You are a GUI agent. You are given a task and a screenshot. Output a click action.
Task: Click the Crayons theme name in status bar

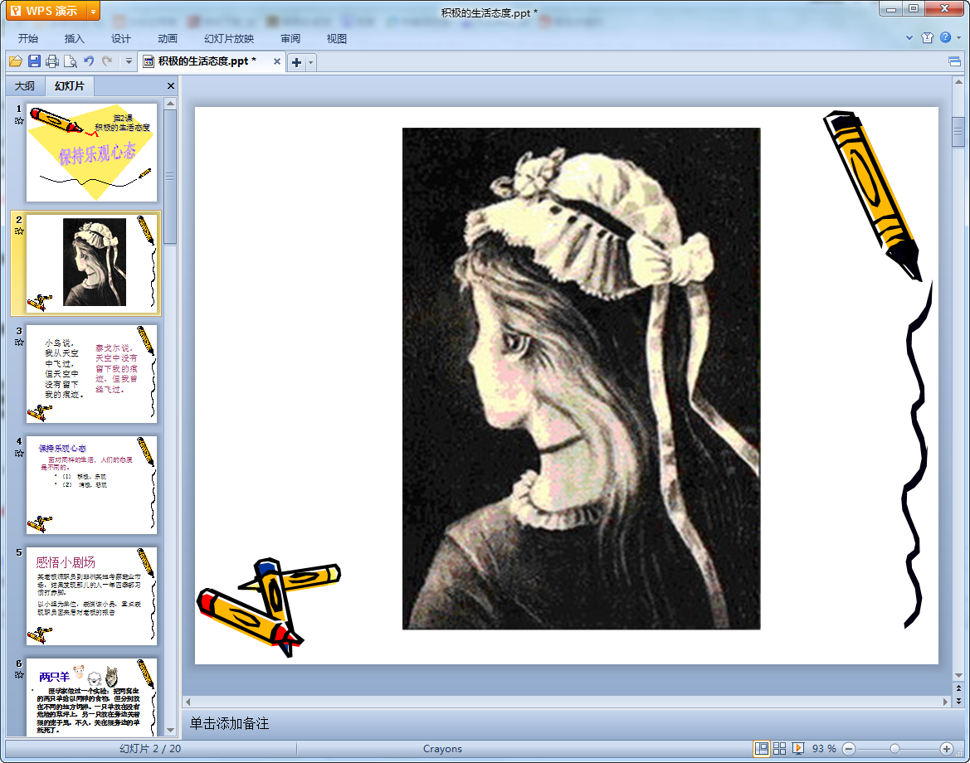point(442,749)
